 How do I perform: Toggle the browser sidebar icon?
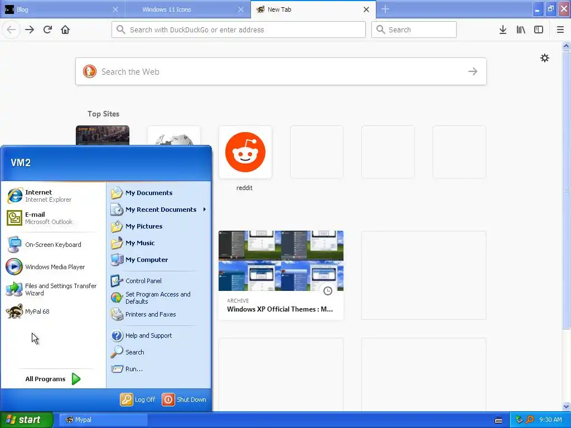(539, 30)
